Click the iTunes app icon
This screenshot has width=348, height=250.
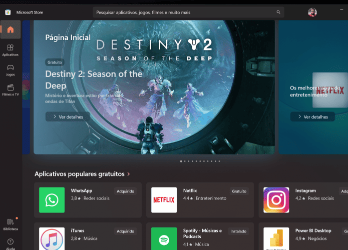pos(52,238)
